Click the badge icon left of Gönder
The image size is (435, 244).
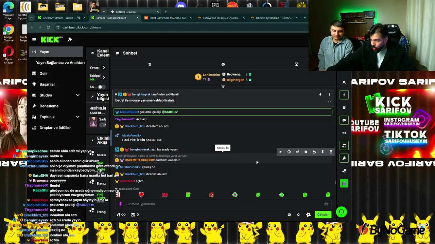click(x=308, y=215)
